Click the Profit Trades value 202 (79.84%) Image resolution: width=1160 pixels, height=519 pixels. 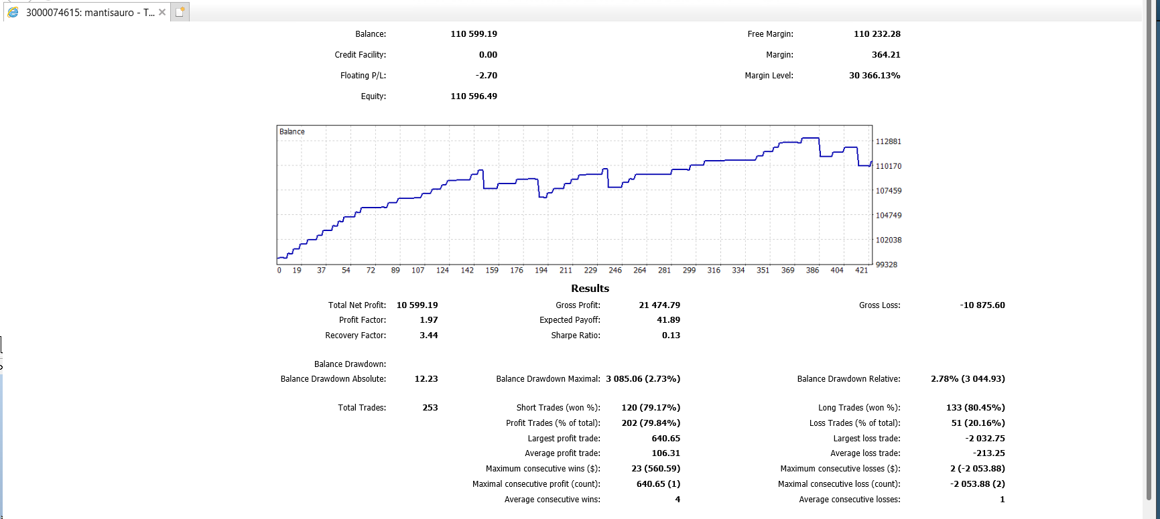pyautogui.click(x=651, y=423)
